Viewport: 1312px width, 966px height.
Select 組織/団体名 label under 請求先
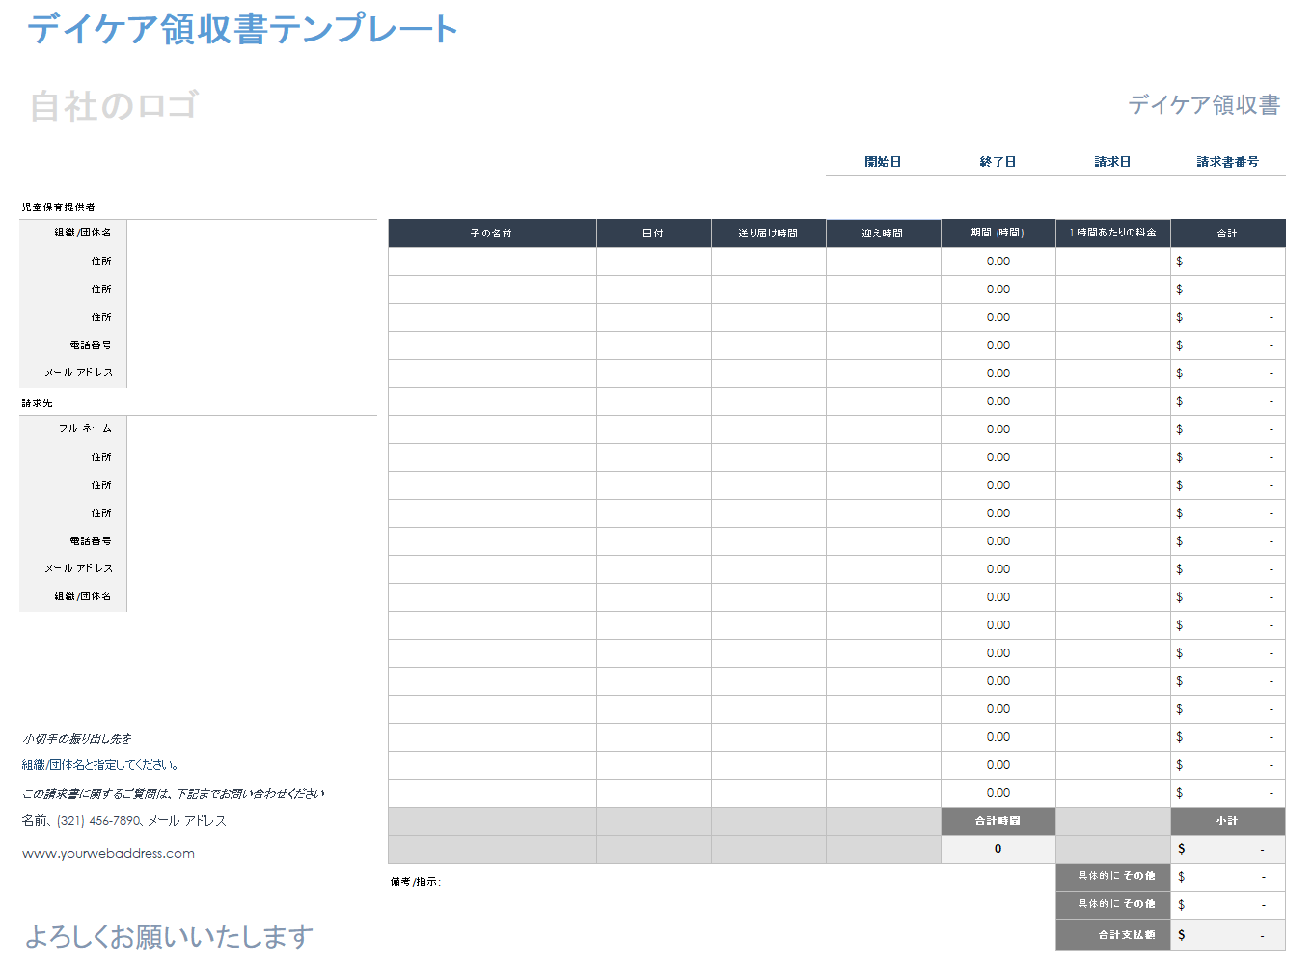tap(73, 596)
